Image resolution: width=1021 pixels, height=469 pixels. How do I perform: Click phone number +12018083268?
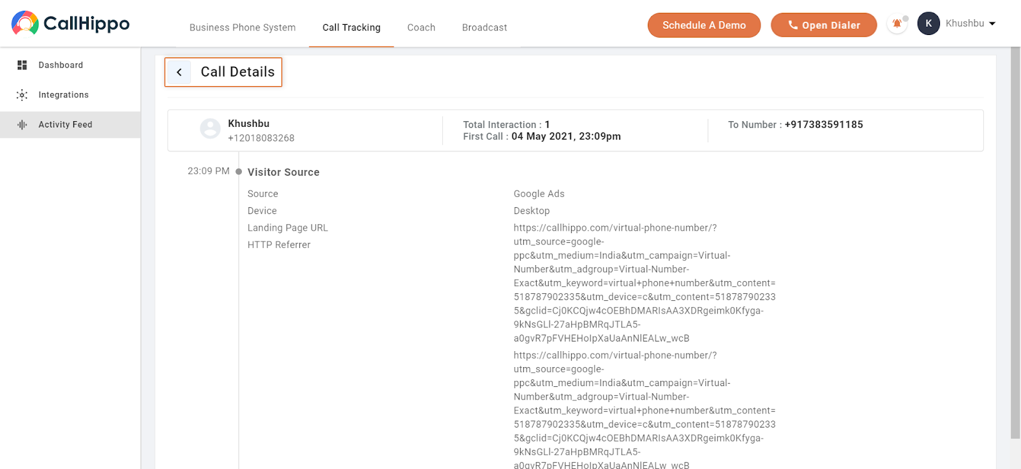261,138
